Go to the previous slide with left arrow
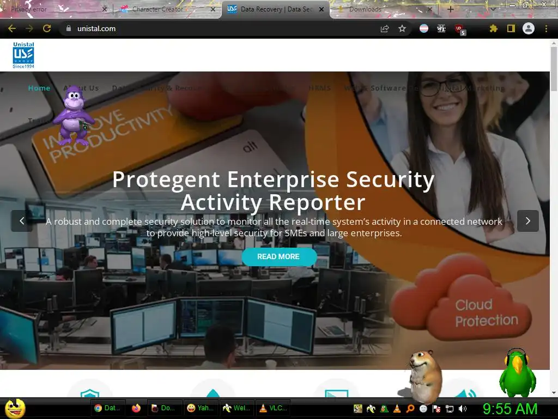The height and width of the screenshot is (419, 558). tap(22, 221)
